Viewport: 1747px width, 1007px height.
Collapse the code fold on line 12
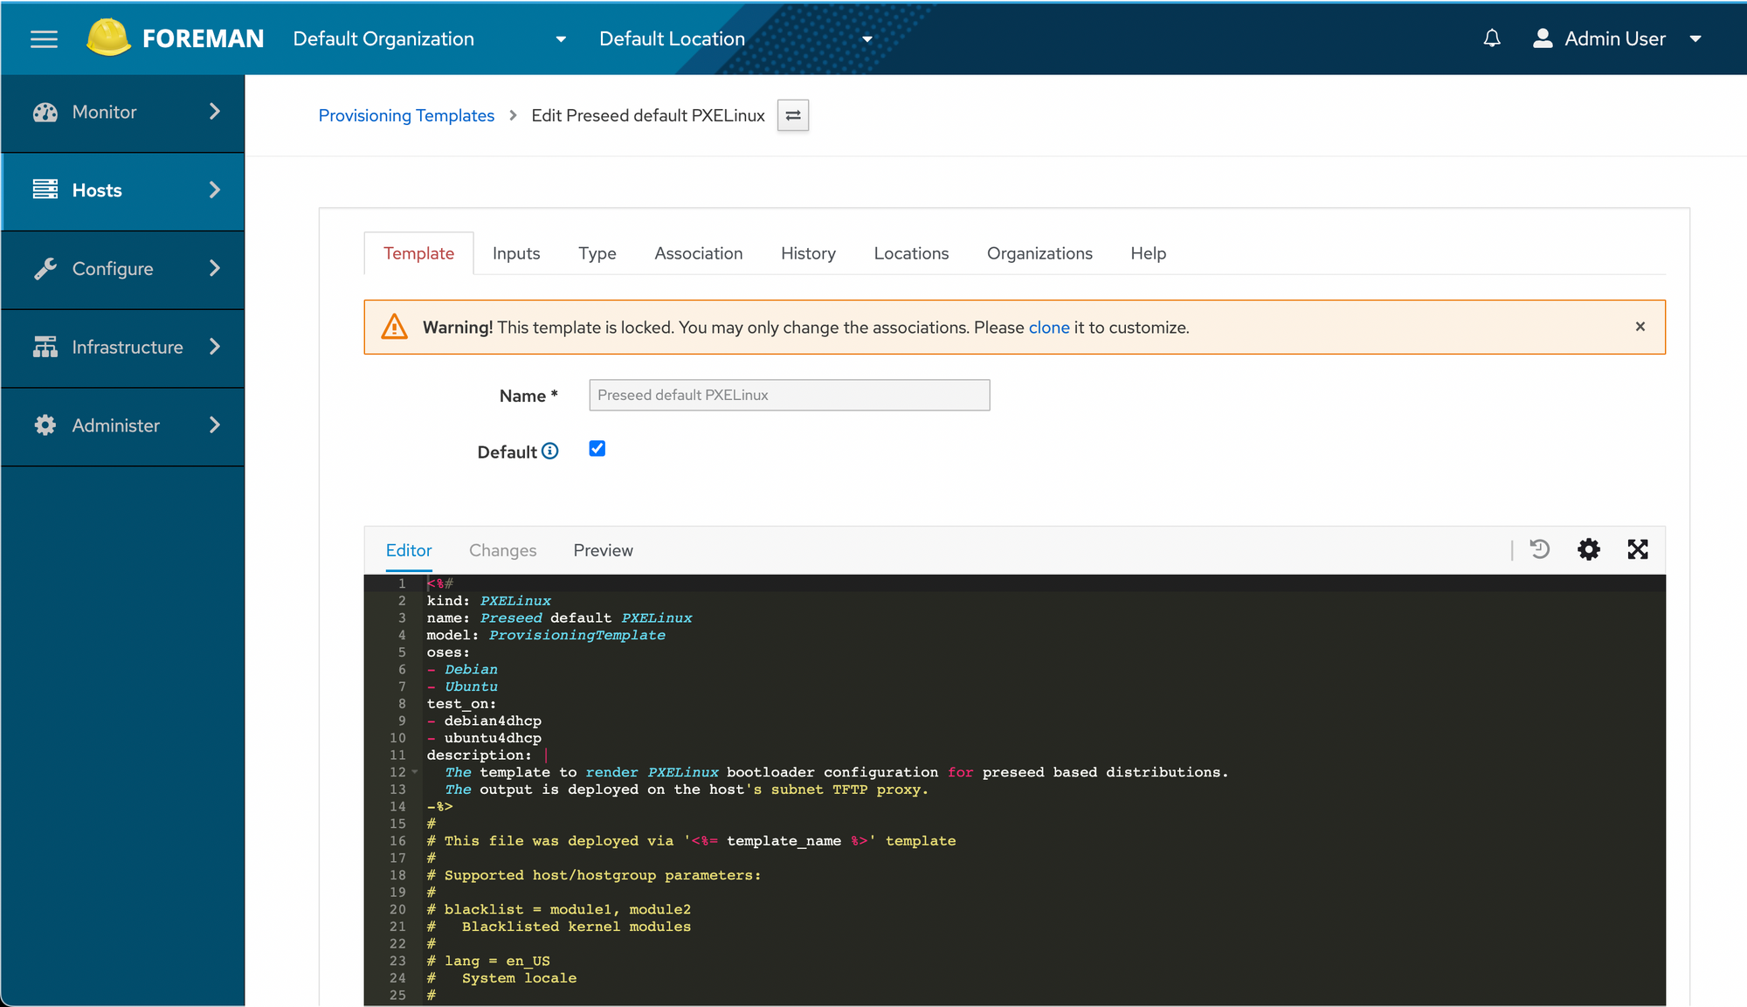(415, 772)
